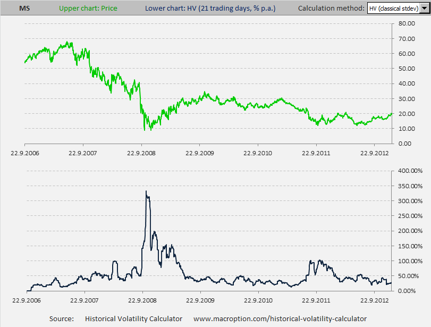Click 22.9.2007 date on price chart
The image size is (431, 327).
pos(83,153)
